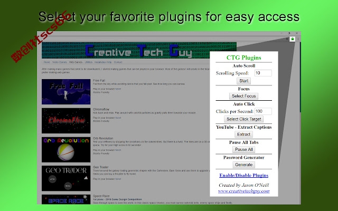Click the Creative Tech Guy banner logo

pyautogui.click(x=139, y=51)
